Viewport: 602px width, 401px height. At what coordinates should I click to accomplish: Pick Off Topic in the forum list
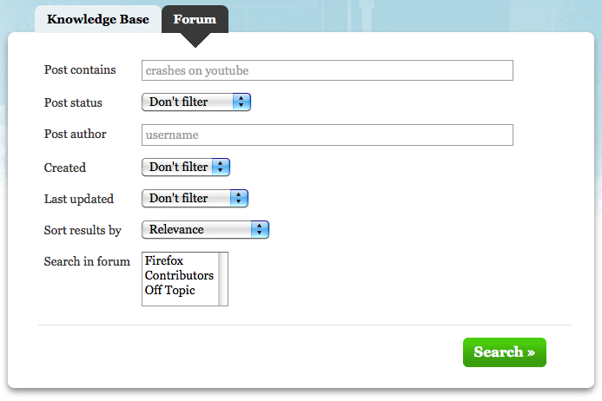pos(170,290)
